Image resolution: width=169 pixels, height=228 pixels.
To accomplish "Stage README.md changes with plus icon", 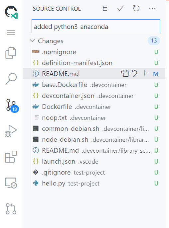I will click(144, 73).
